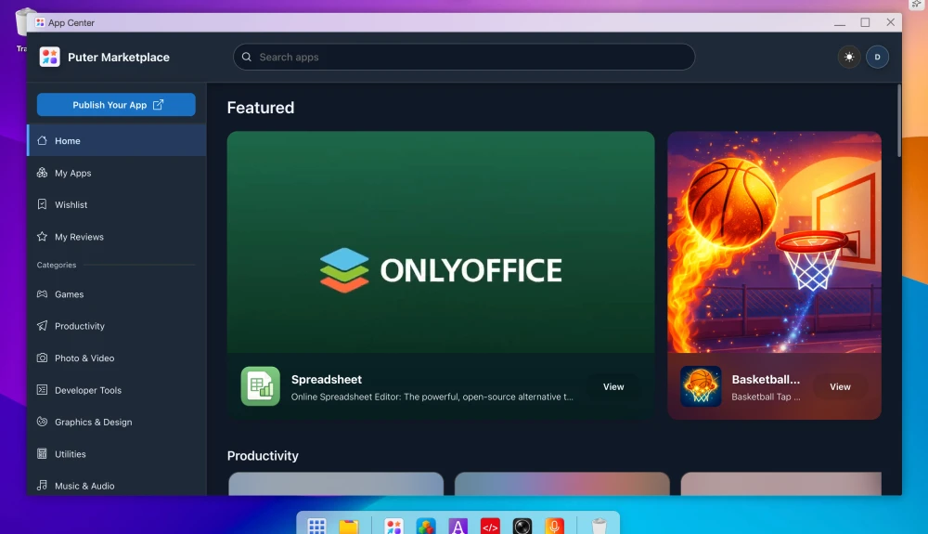The width and height of the screenshot is (928, 534).
Task: Click the Spreadsheet app title
Action: pyautogui.click(x=326, y=380)
